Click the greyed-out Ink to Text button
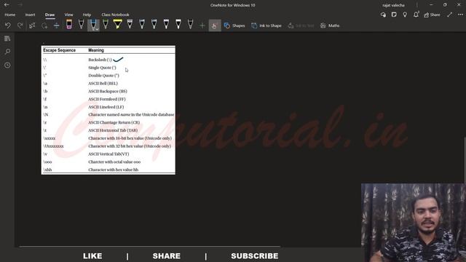The height and width of the screenshot is (262, 466). pyautogui.click(x=301, y=25)
